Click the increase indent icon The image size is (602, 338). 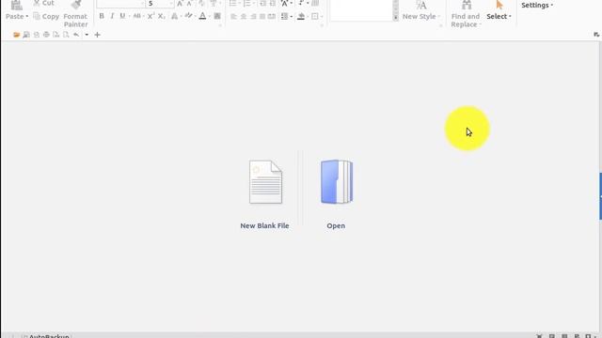tap(272, 4)
